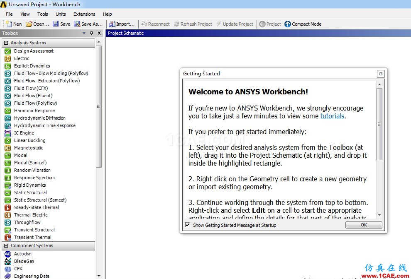
Task: Open the Units menu
Action: point(61,14)
